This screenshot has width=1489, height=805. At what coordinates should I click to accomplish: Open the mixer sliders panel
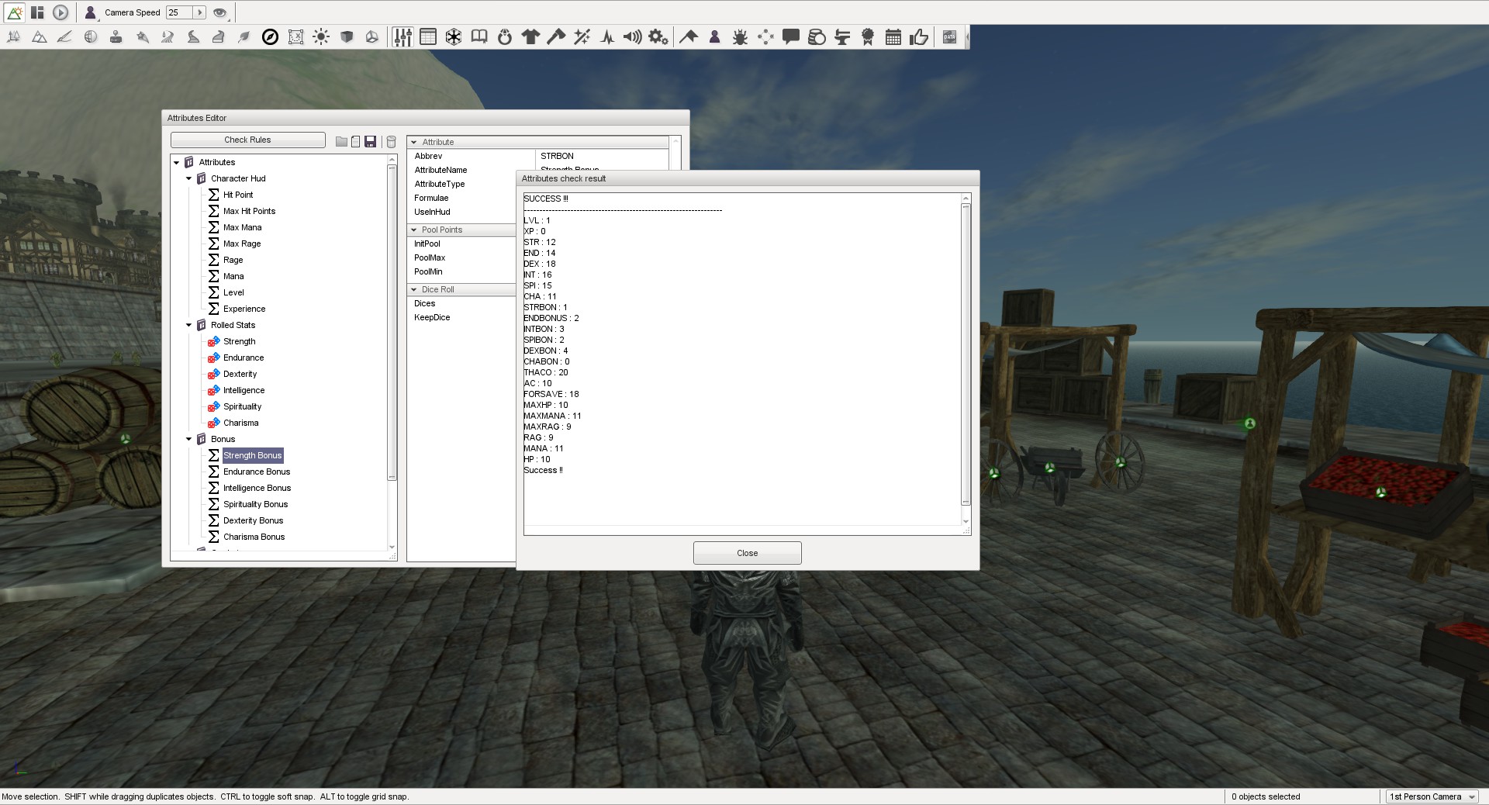pyautogui.click(x=402, y=36)
